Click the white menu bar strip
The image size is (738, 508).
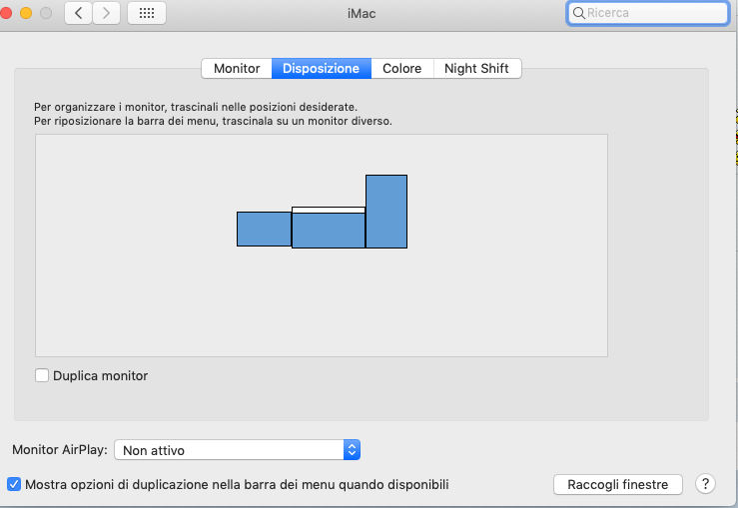[x=329, y=210]
